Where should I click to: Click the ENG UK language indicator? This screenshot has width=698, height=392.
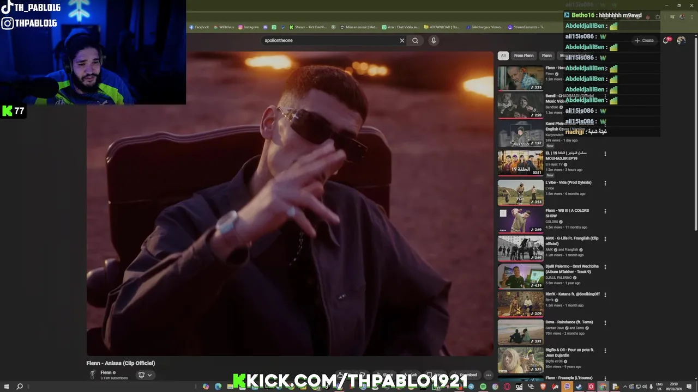660,387
